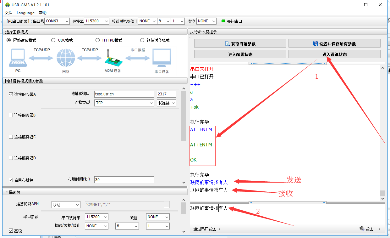Click the send icon beside 发送
The width and height of the screenshot is (390, 238).
361,229
